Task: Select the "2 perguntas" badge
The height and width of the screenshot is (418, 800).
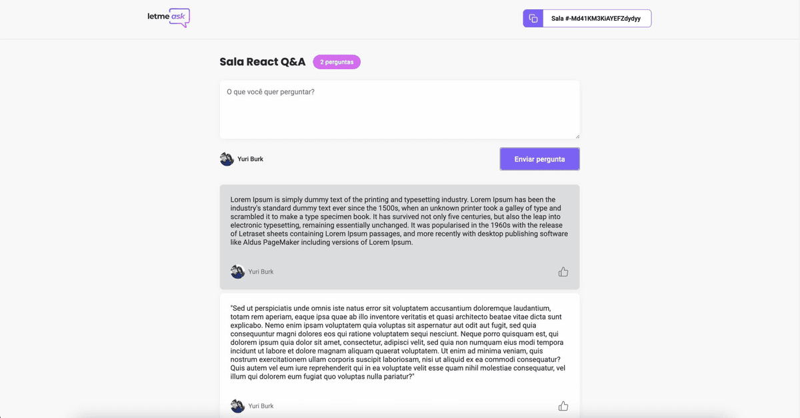Action: (337, 62)
